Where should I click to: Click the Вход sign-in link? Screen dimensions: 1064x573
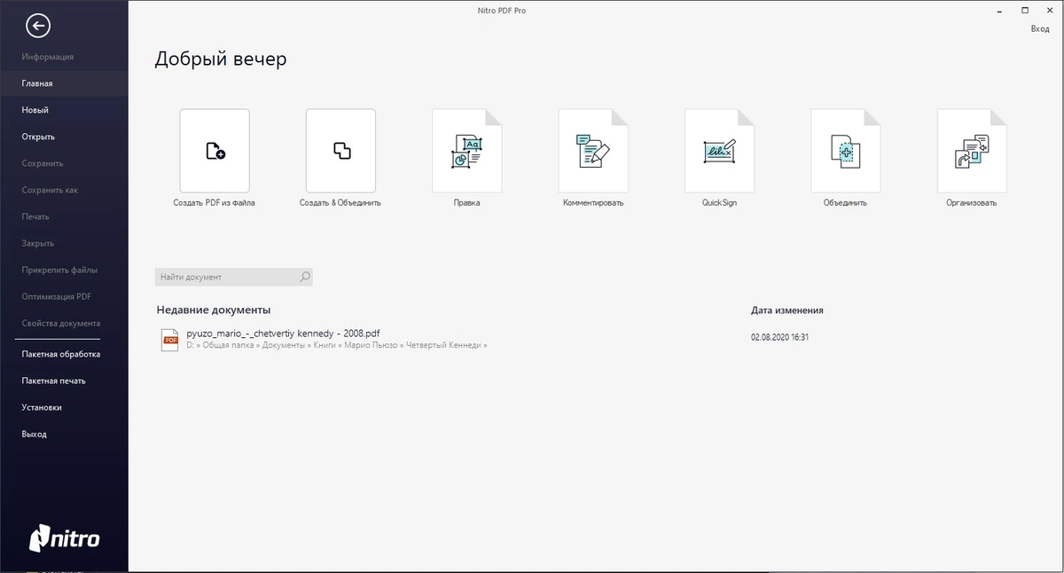coord(1039,29)
